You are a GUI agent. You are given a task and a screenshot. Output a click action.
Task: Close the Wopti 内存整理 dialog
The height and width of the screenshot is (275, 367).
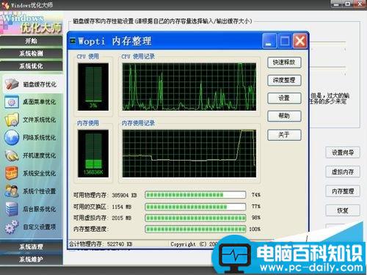click(x=300, y=41)
